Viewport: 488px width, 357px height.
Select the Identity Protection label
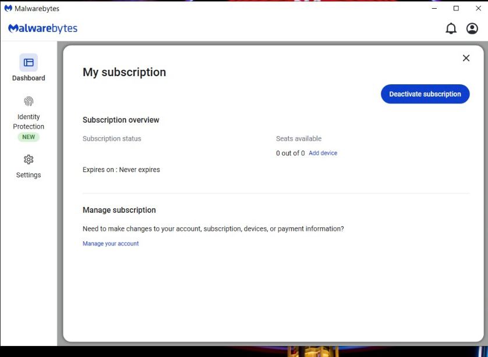pyautogui.click(x=29, y=122)
